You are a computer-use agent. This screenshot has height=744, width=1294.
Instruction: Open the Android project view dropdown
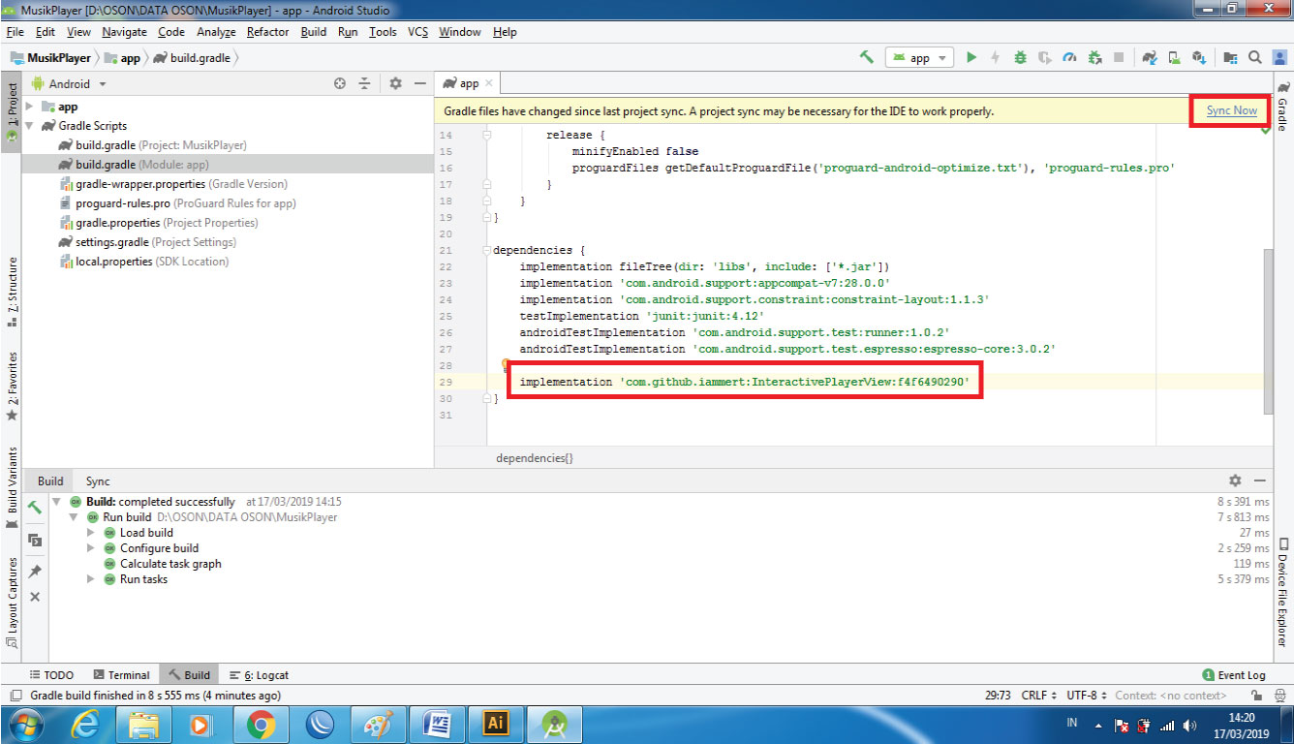[70, 84]
